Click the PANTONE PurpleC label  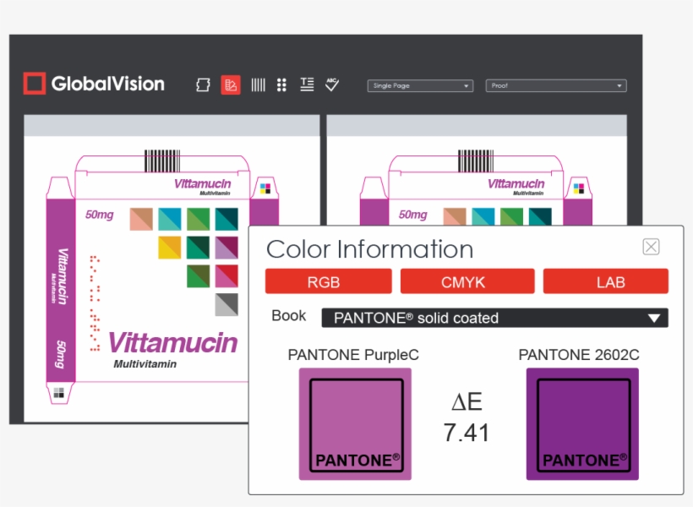(353, 355)
